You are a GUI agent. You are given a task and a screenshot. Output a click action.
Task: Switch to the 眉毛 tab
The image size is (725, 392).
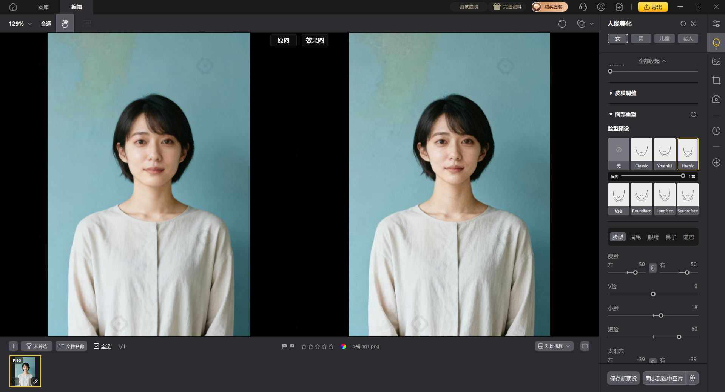pos(635,237)
